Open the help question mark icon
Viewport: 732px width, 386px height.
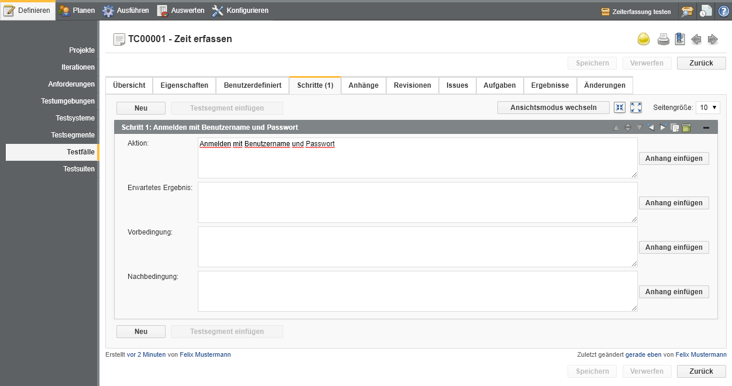[x=723, y=11]
